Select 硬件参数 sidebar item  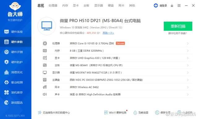[15, 42]
